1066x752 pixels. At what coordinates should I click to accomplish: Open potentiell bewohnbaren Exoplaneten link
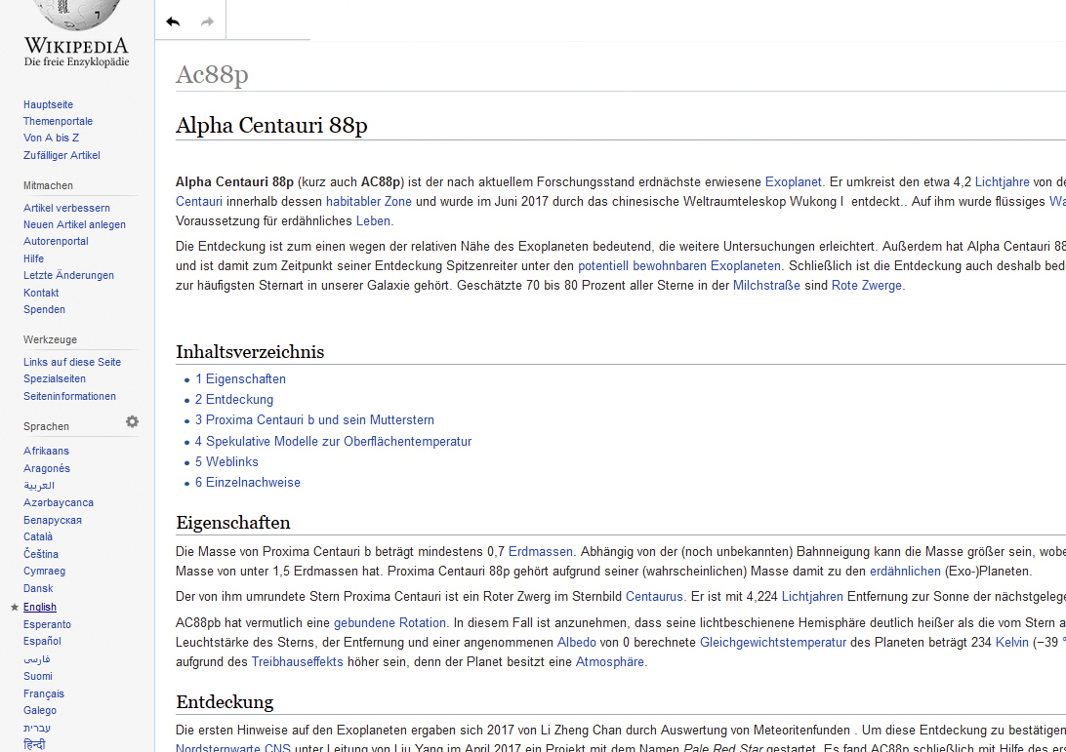(x=679, y=266)
